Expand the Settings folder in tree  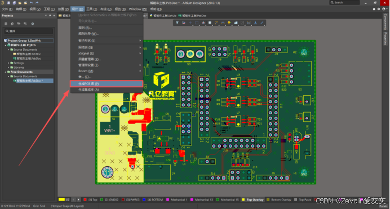(x=8, y=63)
